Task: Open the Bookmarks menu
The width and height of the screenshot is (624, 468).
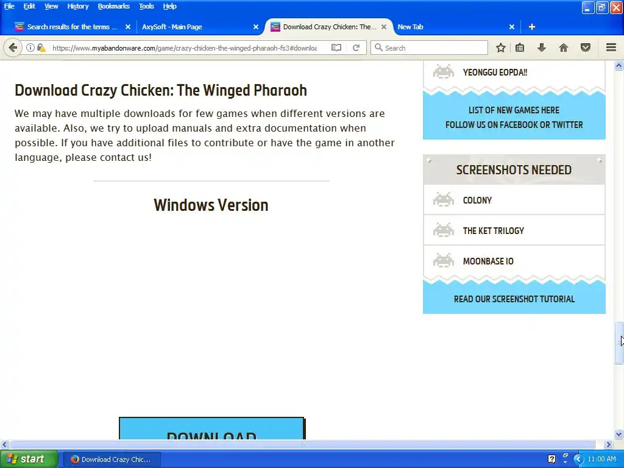Action: pyautogui.click(x=113, y=6)
